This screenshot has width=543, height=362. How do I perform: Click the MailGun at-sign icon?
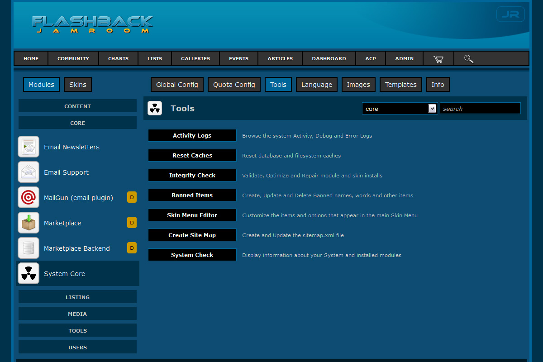click(29, 198)
